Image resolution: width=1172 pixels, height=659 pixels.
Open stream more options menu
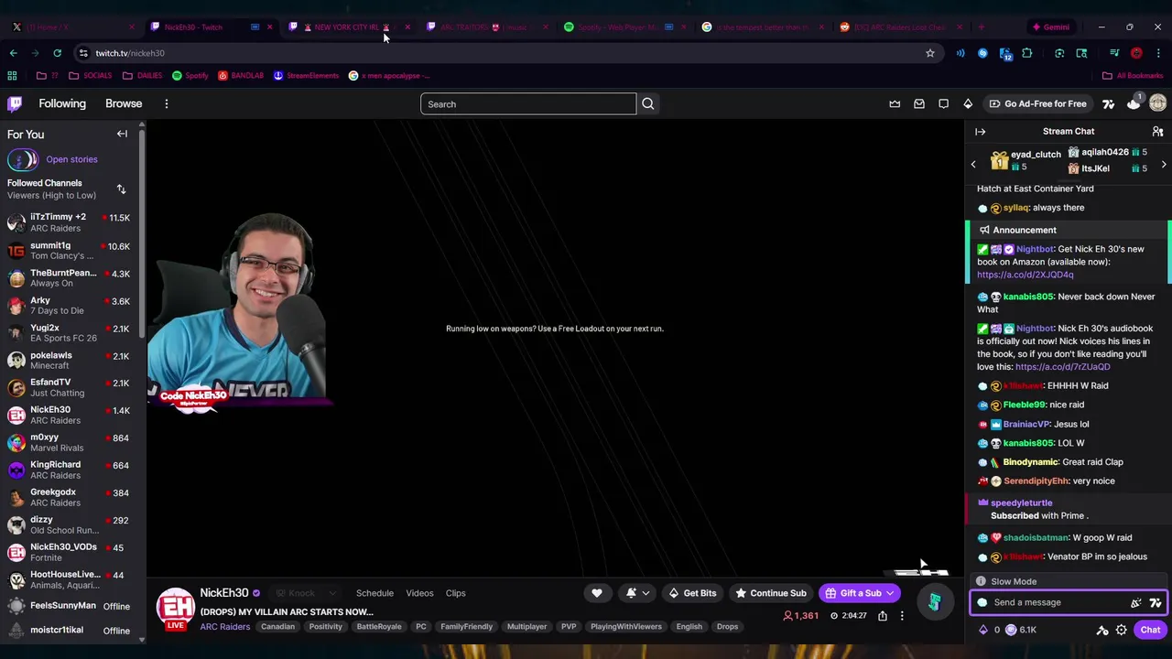point(902,616)
